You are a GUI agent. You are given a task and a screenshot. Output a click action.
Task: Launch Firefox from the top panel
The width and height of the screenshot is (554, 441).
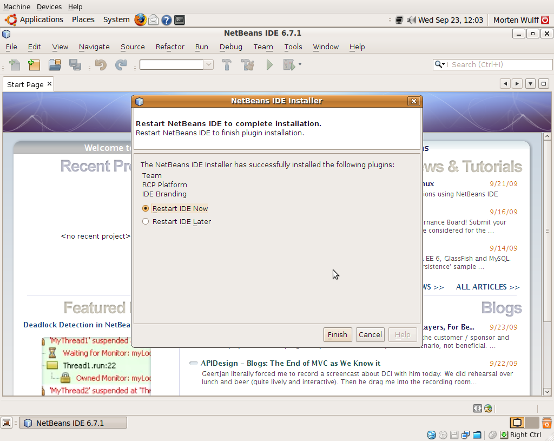point(140,20)
